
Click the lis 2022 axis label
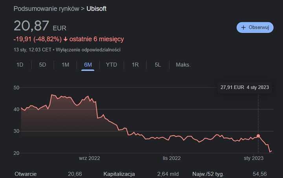[x=172, y=158]
